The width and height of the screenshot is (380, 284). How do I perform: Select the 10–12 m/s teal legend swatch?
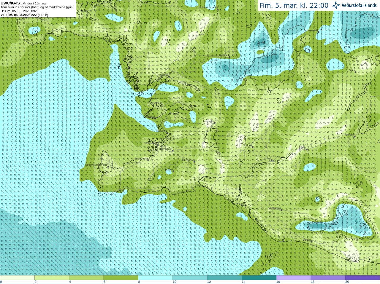(x=190, y=278)
